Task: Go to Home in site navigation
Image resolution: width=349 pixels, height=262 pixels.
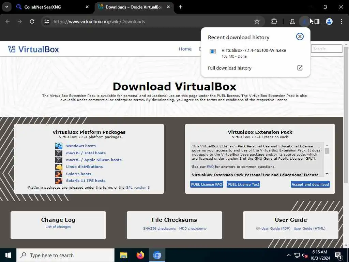Action: tap(185, 49)
